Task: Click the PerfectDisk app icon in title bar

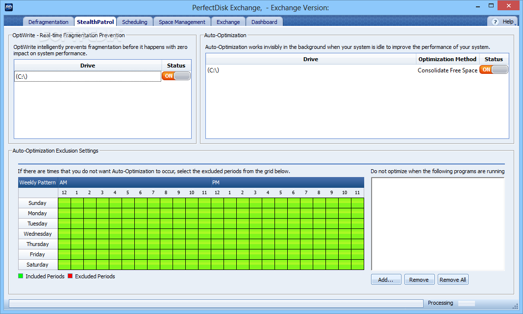Action: click(9, 7)
